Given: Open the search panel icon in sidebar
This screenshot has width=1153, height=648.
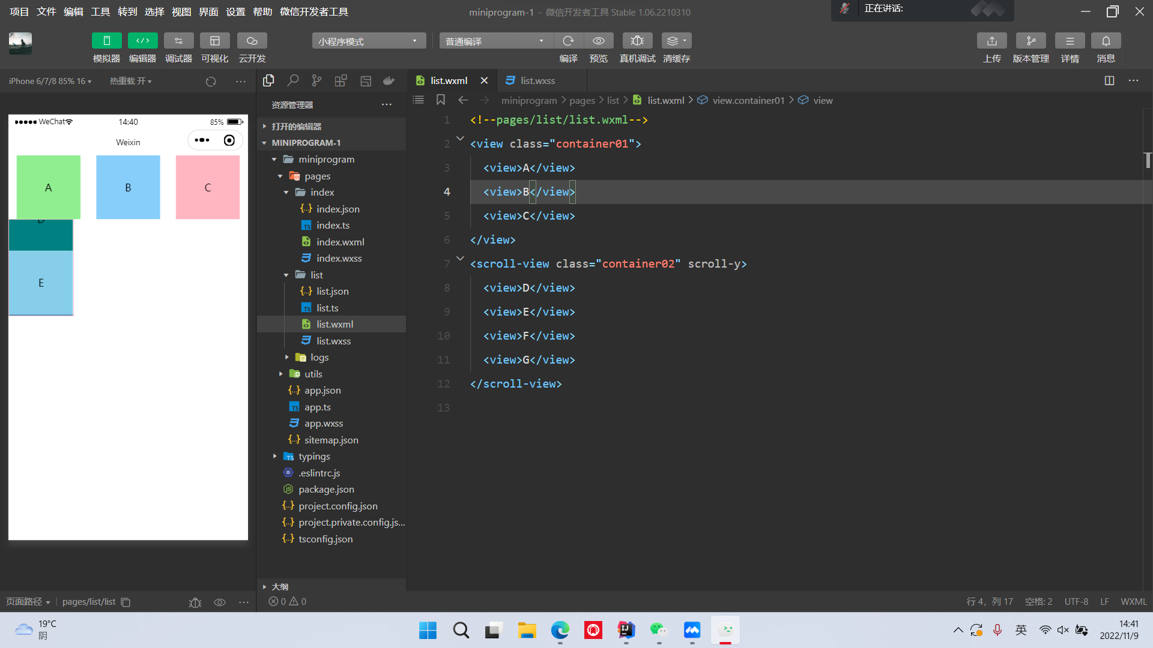Looking at the screenshot, I should click(x=293, y=80).
